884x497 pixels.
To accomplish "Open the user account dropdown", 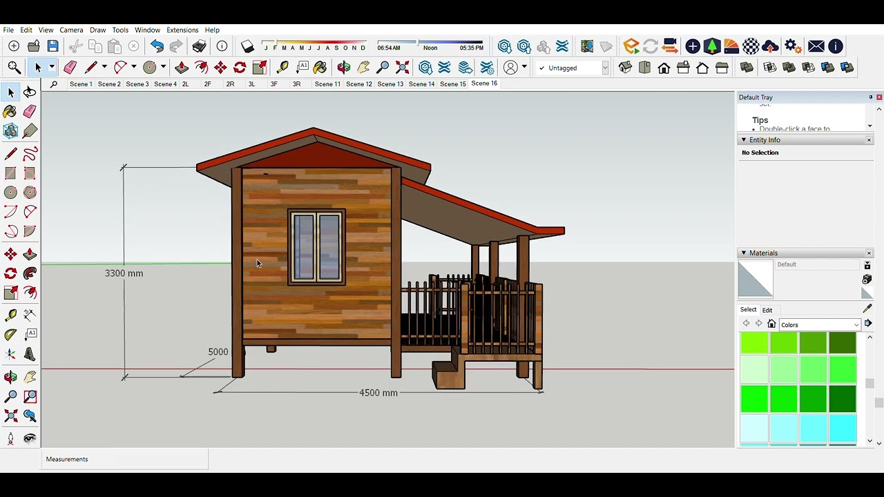I will (x=524, y=67).
